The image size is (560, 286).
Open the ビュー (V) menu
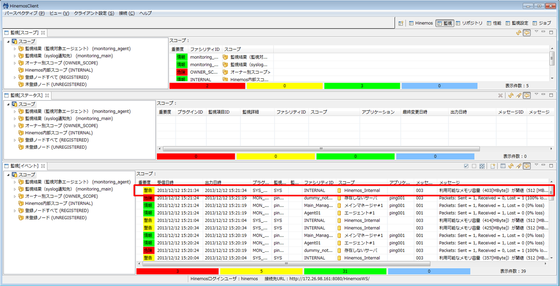coord(59,13)
